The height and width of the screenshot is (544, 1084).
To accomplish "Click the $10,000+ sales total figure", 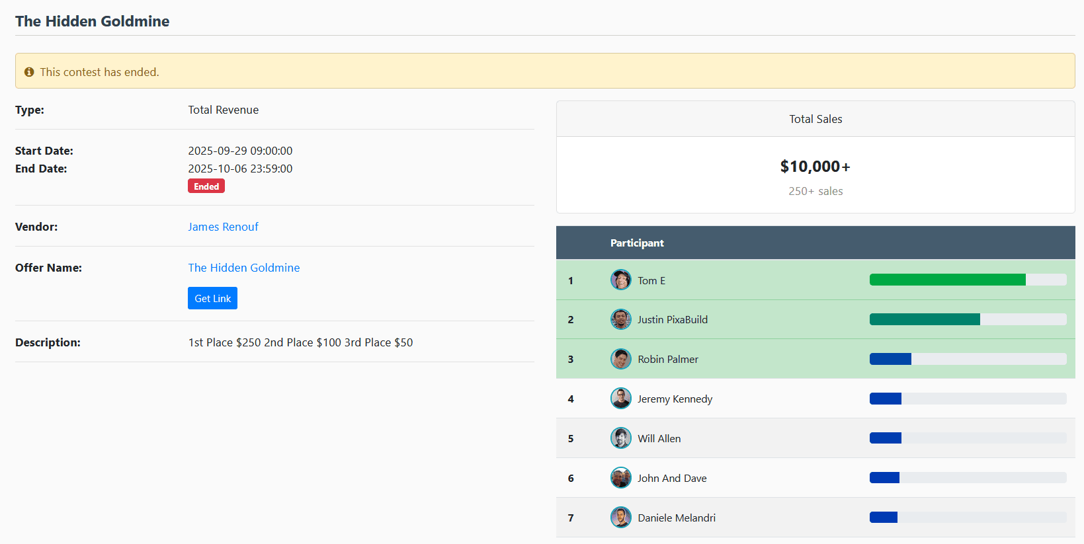I will point(815,167).
